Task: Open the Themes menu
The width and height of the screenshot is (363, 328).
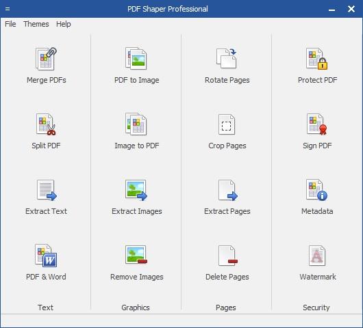Action: [x=36, y=24]
